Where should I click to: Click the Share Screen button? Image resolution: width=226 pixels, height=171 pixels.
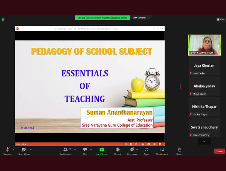(102, 151)
